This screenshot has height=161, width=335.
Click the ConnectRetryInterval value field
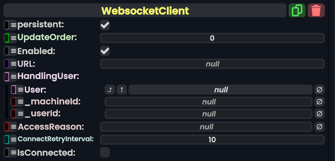pos(212,140)
